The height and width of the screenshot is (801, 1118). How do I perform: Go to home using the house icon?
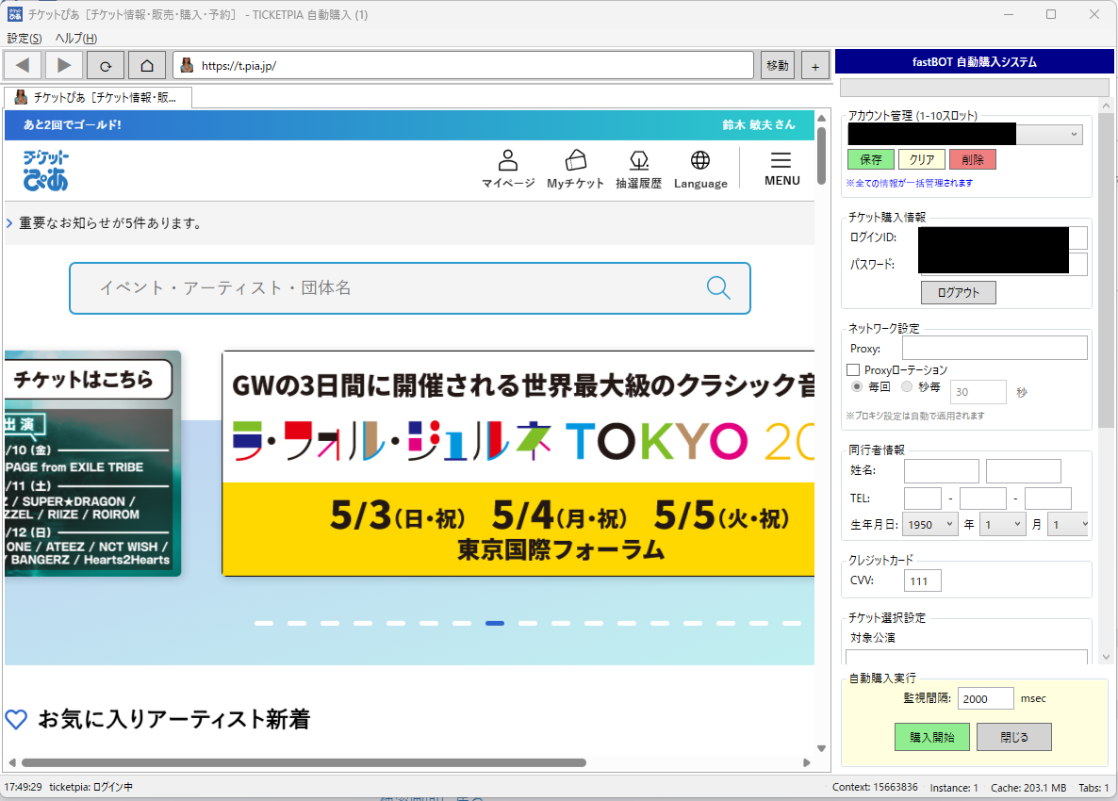click(x=146, y=65)
